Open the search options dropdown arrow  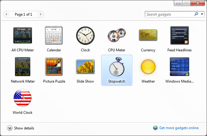pyautogui.click(x=202, y=14)
